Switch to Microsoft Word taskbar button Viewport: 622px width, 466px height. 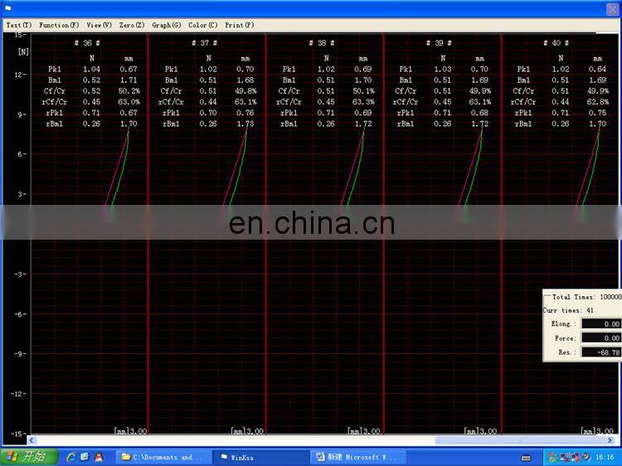click(x=359, y=457)
